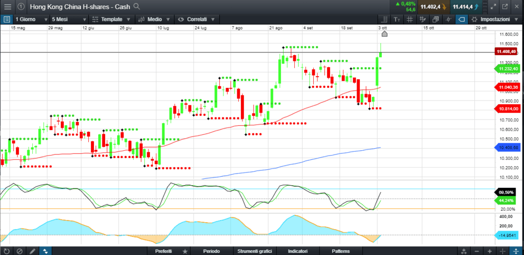Screen dimensions: 524x255
Task: Click the -14,9541 MACD value label
Action: coord(507,235)
